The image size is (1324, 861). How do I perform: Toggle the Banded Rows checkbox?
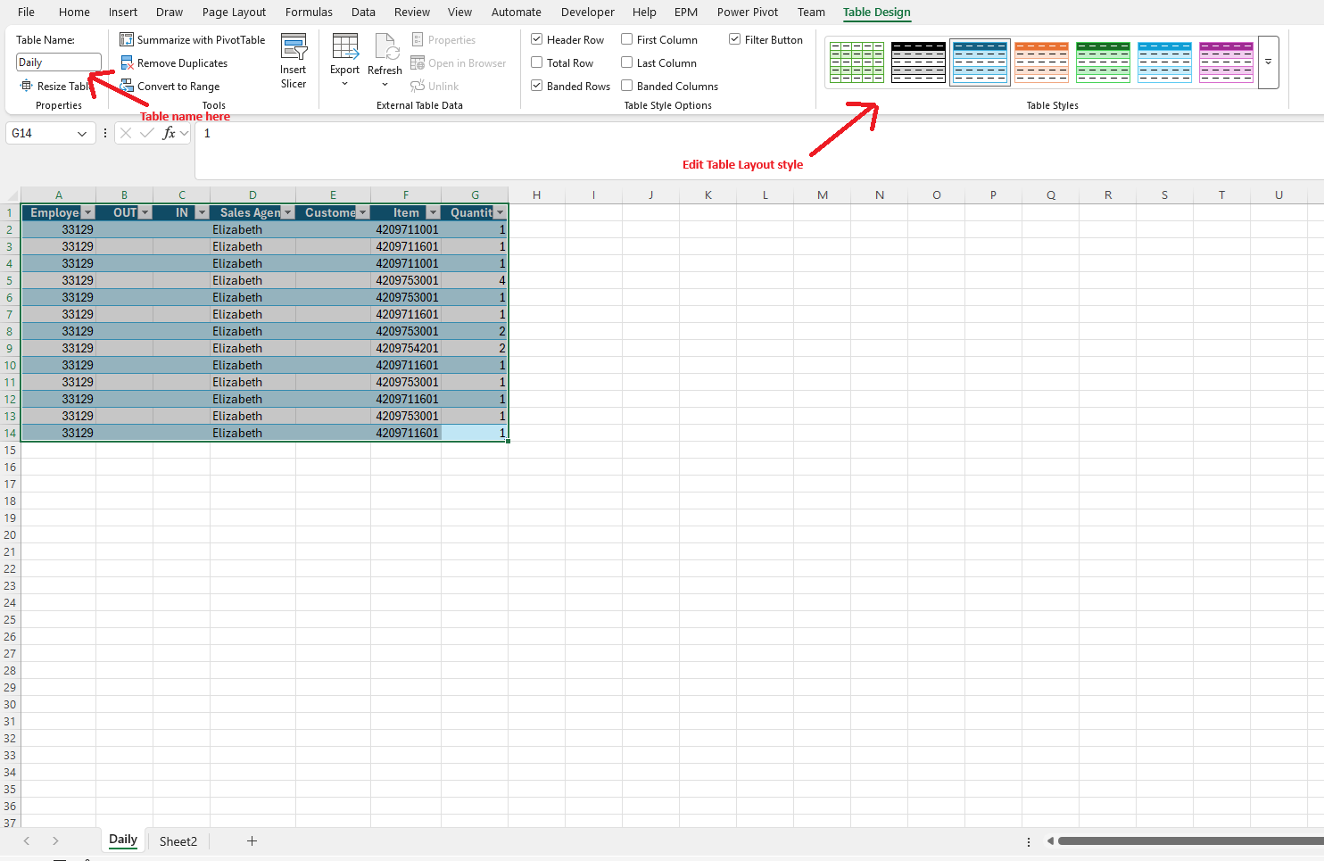(537, 86)
